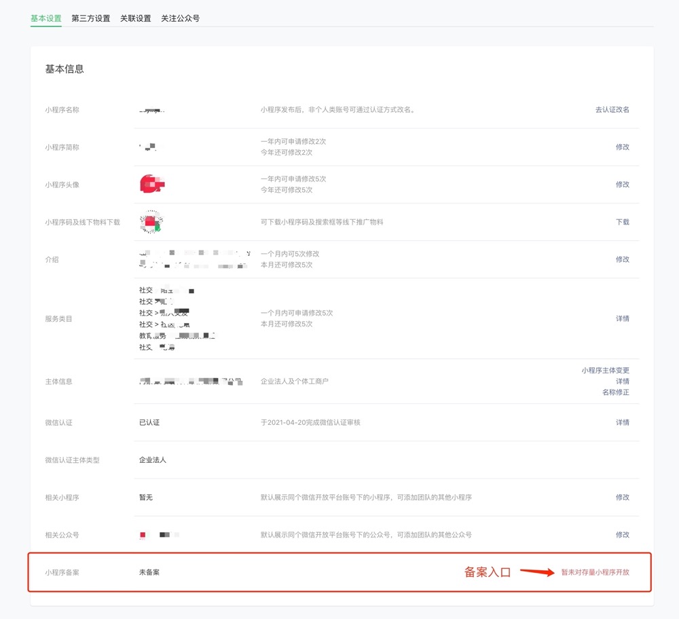Click the mini program avatar image
The image size is (679, 619).
point(152,184)
